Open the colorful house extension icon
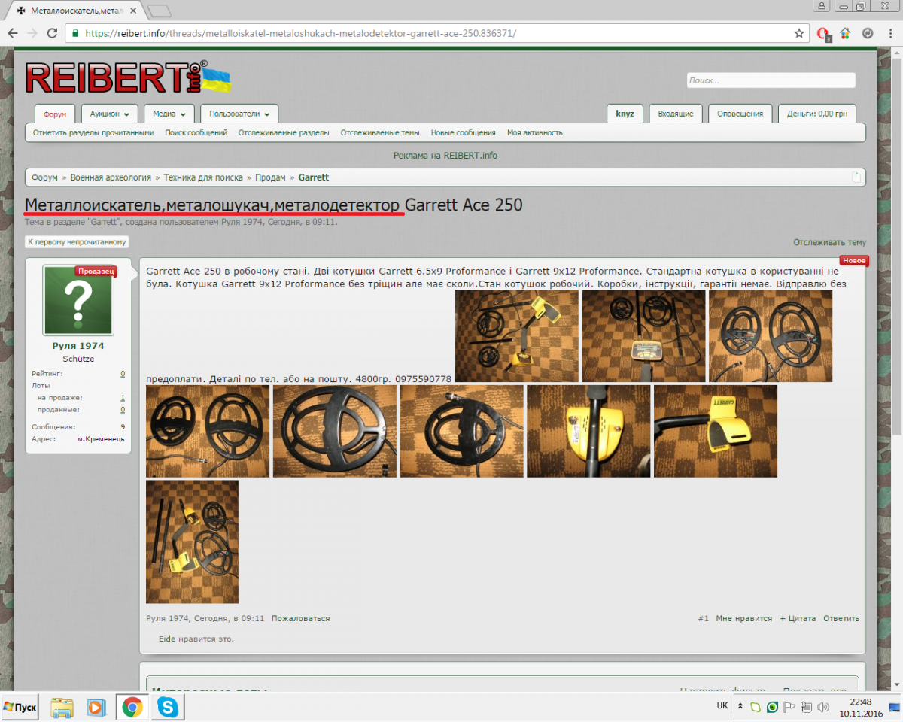The width and height of the screenshot is (903, 722). pyautogui.click(x=845, y=33)
